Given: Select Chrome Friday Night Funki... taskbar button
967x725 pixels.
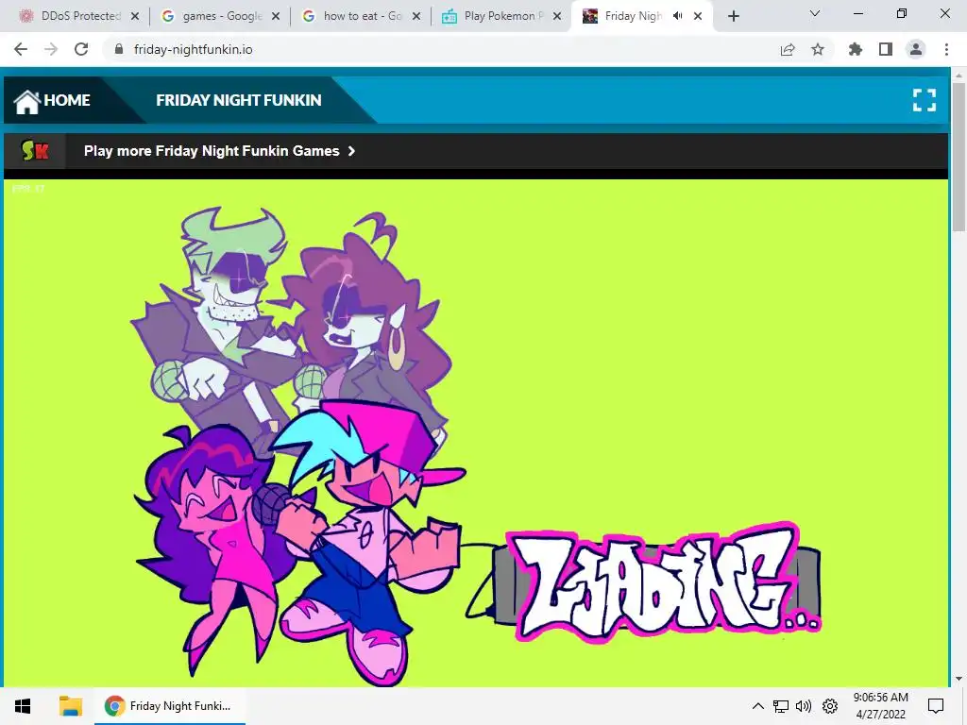Looking at the screenshot, I should point(170,706).
